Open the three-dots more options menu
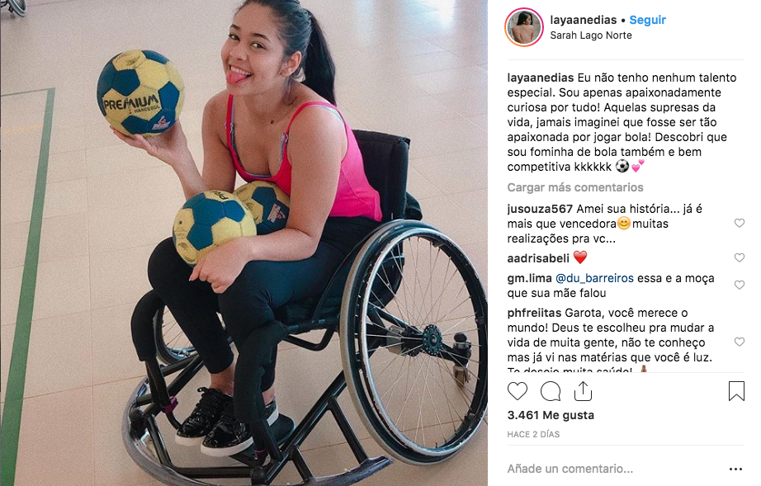761x486 pixels. (x=735, y=469)
